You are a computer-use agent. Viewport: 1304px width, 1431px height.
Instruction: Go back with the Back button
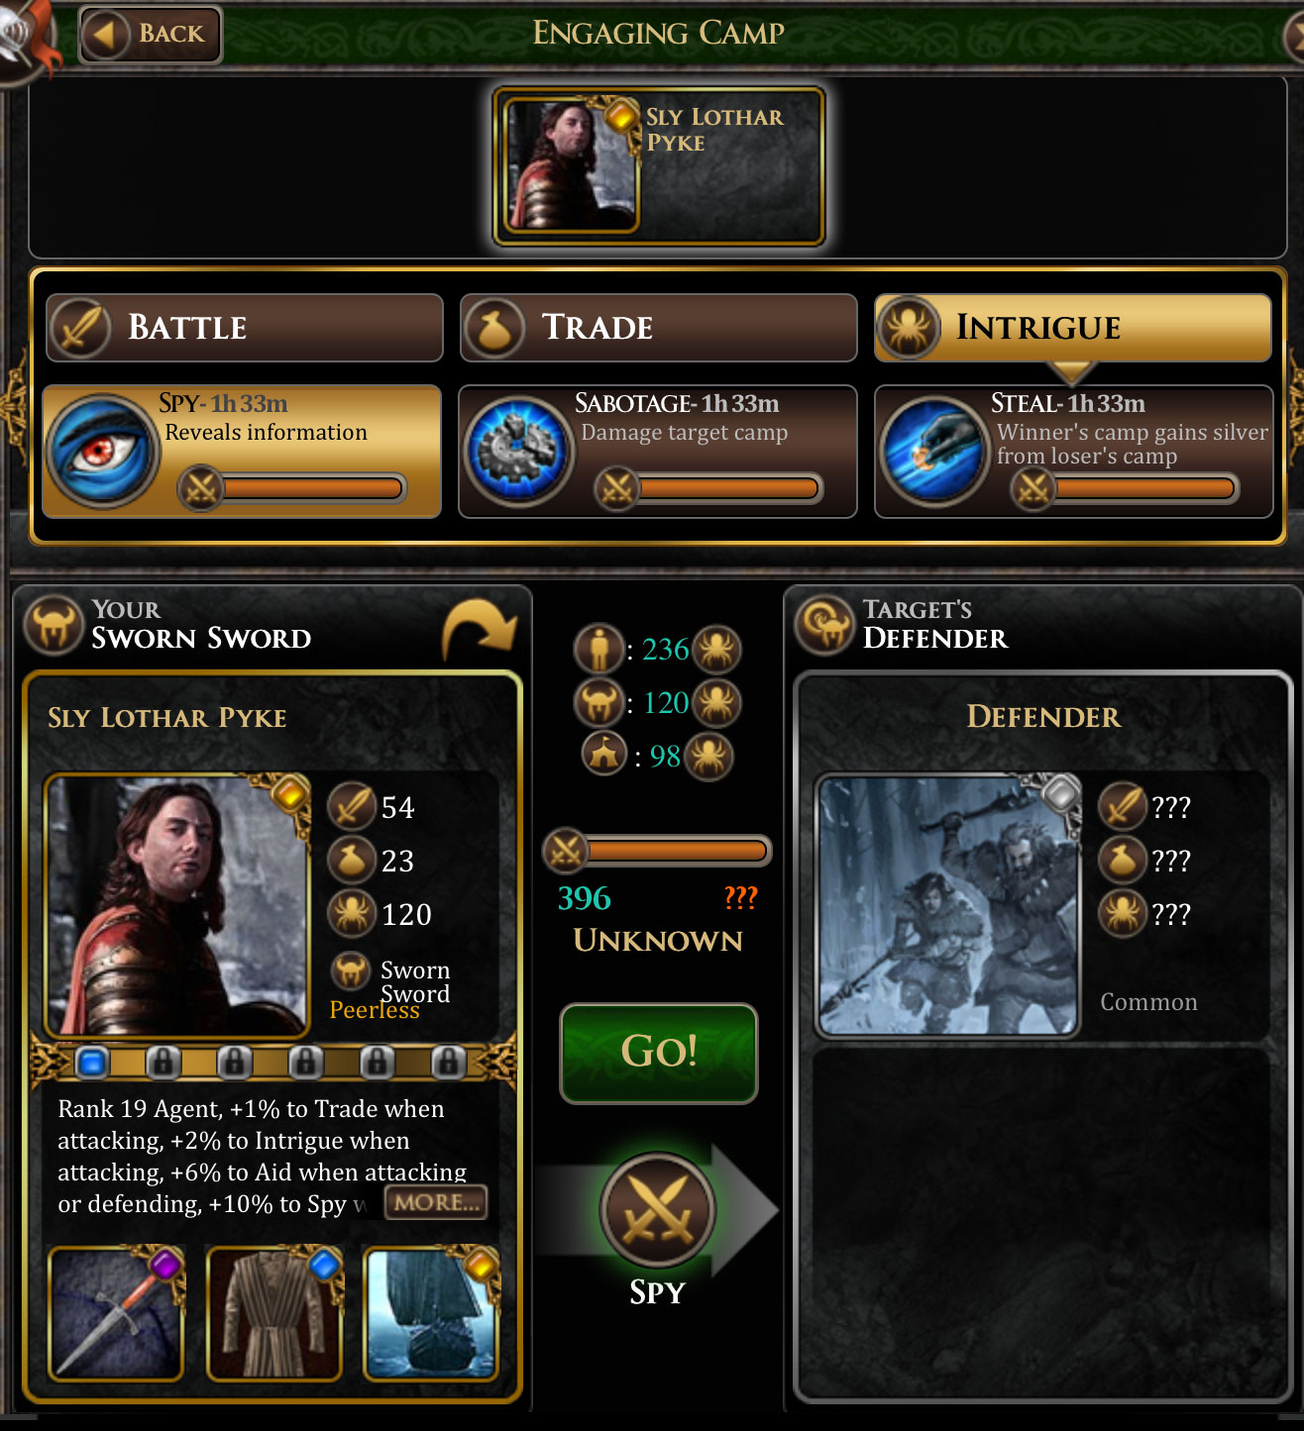click(x=151, y=35)
